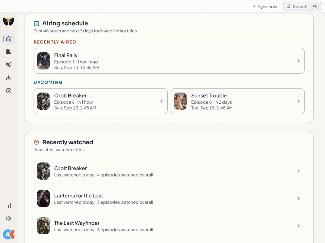Click the Sync now button
The height and width of the screenshot is (243, 325).
265,6
